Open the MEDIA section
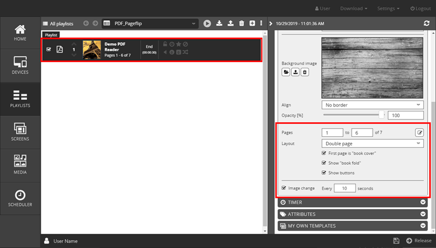The height and width of the screenshot is (248, 436). pyautogui.click(x=20, y=165)
